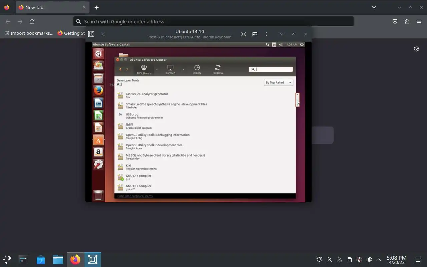Select the OpenGL Utility Toolkit development files entry
The image size is (427, 267).
click(205, 147)
